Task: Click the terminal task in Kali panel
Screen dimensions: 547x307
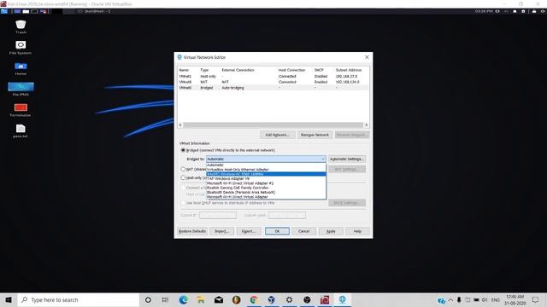Action: click(x=94, y=11)
